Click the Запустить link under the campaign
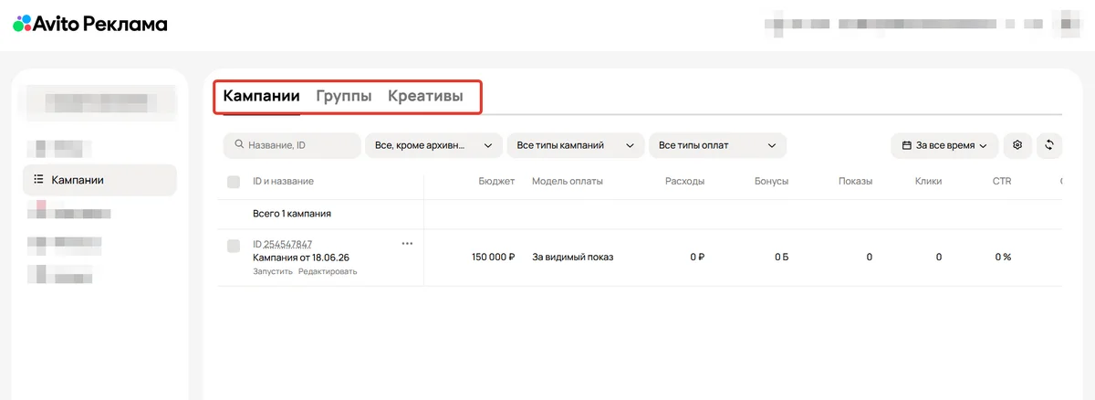 point(273,271)
